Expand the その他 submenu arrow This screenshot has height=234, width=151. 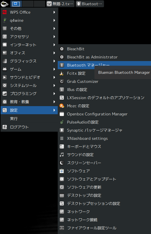click(54, 28)
